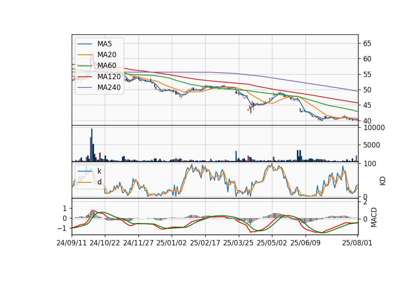Image resolution: width=398 pixels, height=286 pixels.
Task: Click the MA20 legend label
Action: pyautogui.click(x=107, y=55)
